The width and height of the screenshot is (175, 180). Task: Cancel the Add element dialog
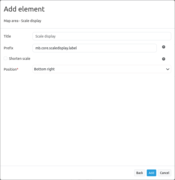tap(164, 173)
